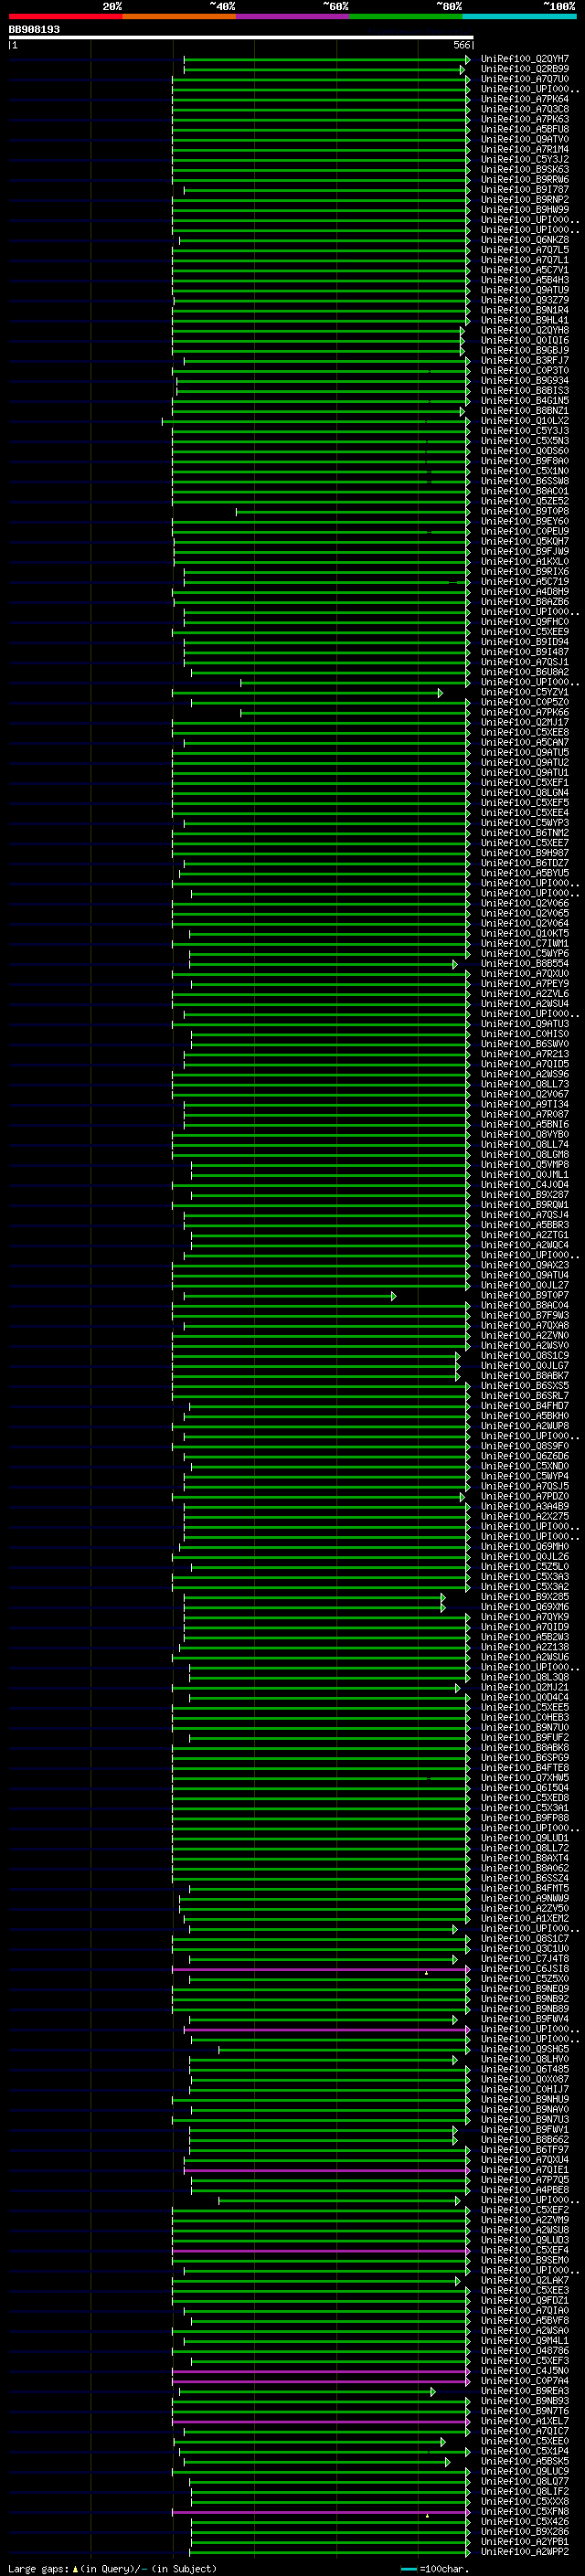Image resolution: width=585 pixels, height=2576 pixels.
Task: Select UniRef100_A5BSK5 hit
Action: (x=525, y=2461)
